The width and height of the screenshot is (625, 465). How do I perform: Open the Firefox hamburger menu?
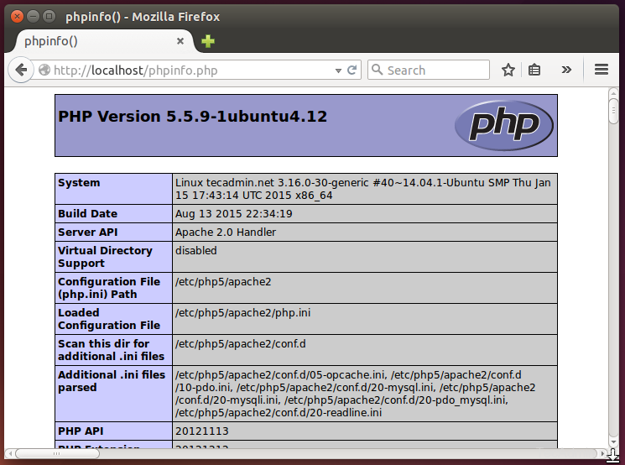tap(601, 71)
